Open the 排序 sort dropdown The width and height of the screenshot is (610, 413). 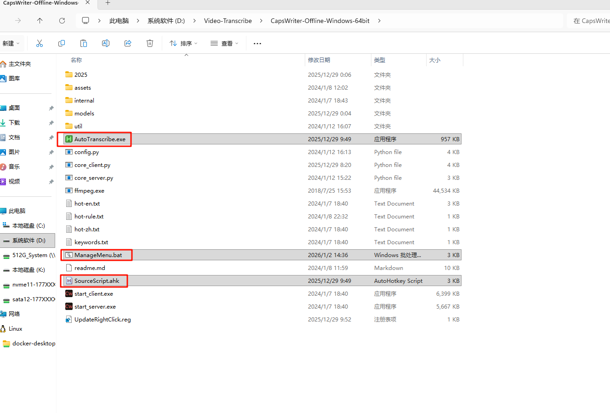click(183, 43)
